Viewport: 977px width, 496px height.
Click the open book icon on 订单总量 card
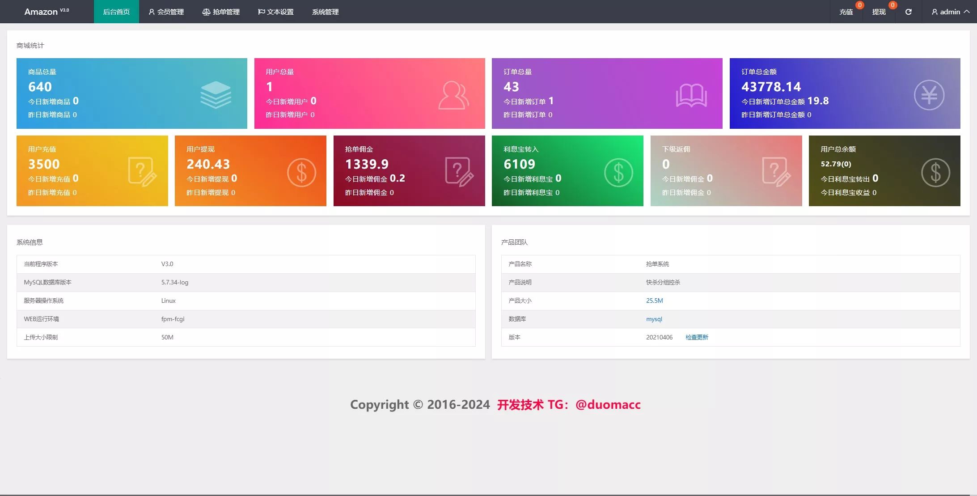691,95
